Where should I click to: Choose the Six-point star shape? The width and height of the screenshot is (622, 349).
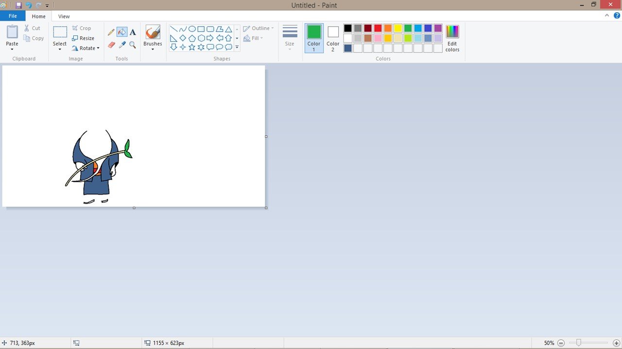coord(201,47)
